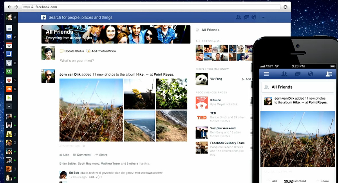Share the Hike album post
Image resolution: width=338 pixels, height=183 pixels.
point(101,155)
